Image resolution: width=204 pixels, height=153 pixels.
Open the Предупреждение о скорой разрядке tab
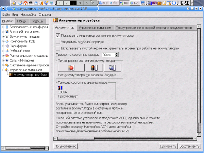coord(154,28)
